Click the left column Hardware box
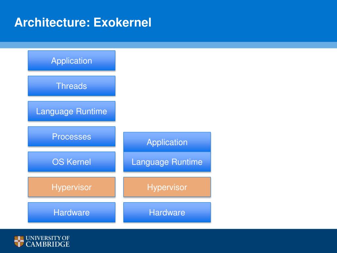This screenshot has width=337, height=253. (71, 212)
